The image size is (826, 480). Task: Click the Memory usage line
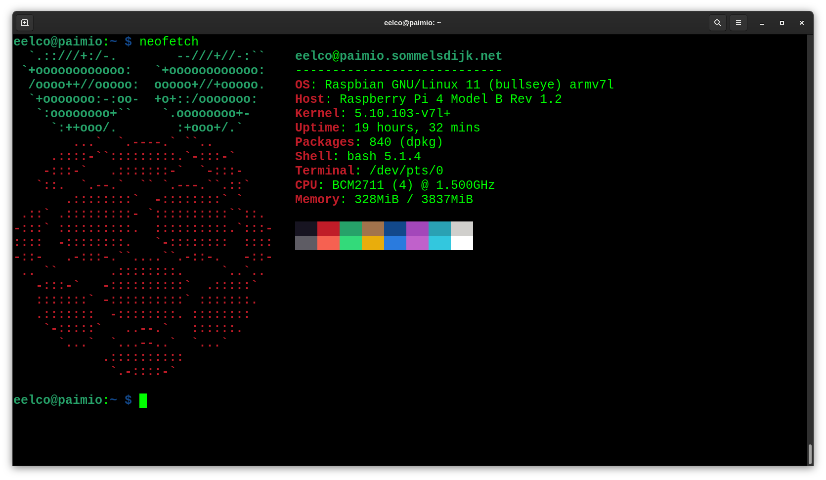click(384, 200)
